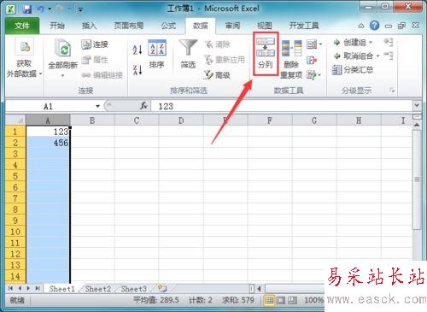This screenshot has width=427, height=312.
Task: Select Page Layout view in status bar
Action: click(x=280, y=300)
